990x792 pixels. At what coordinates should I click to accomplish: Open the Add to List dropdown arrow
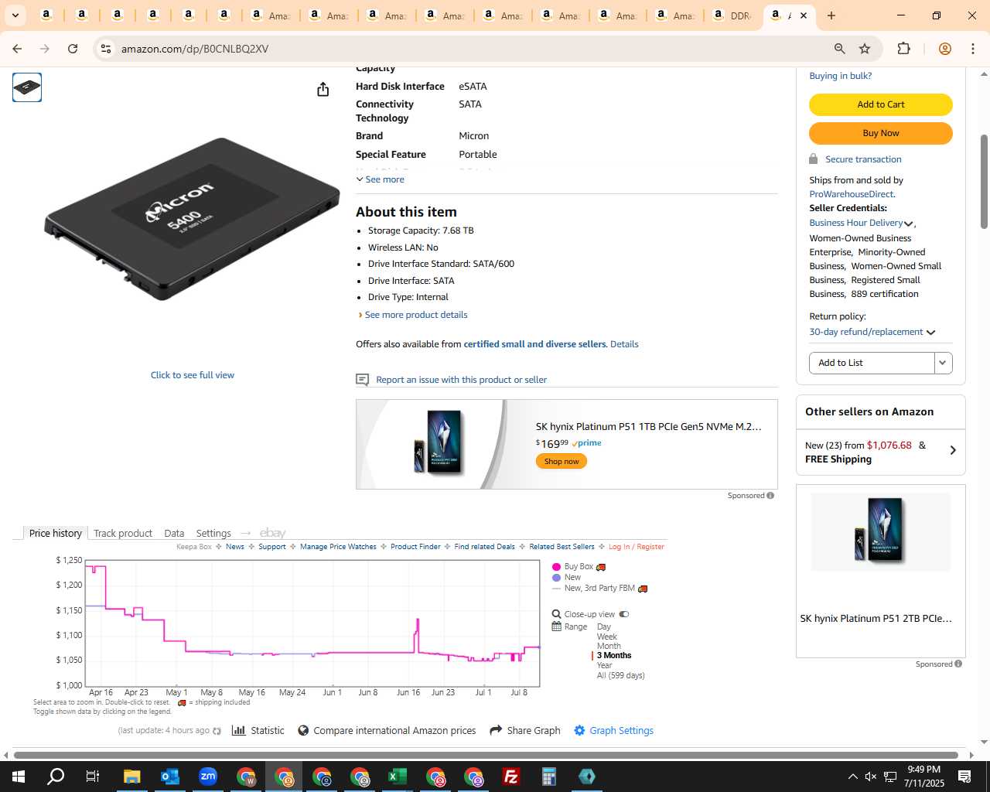coord(943,363)
